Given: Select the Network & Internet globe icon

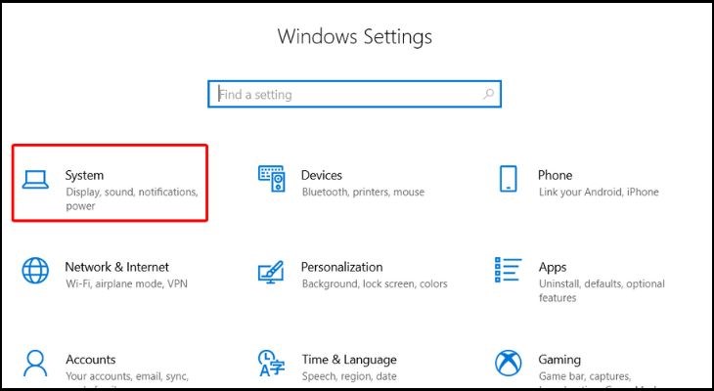Looking at the screenshot, I should point(35,271).
